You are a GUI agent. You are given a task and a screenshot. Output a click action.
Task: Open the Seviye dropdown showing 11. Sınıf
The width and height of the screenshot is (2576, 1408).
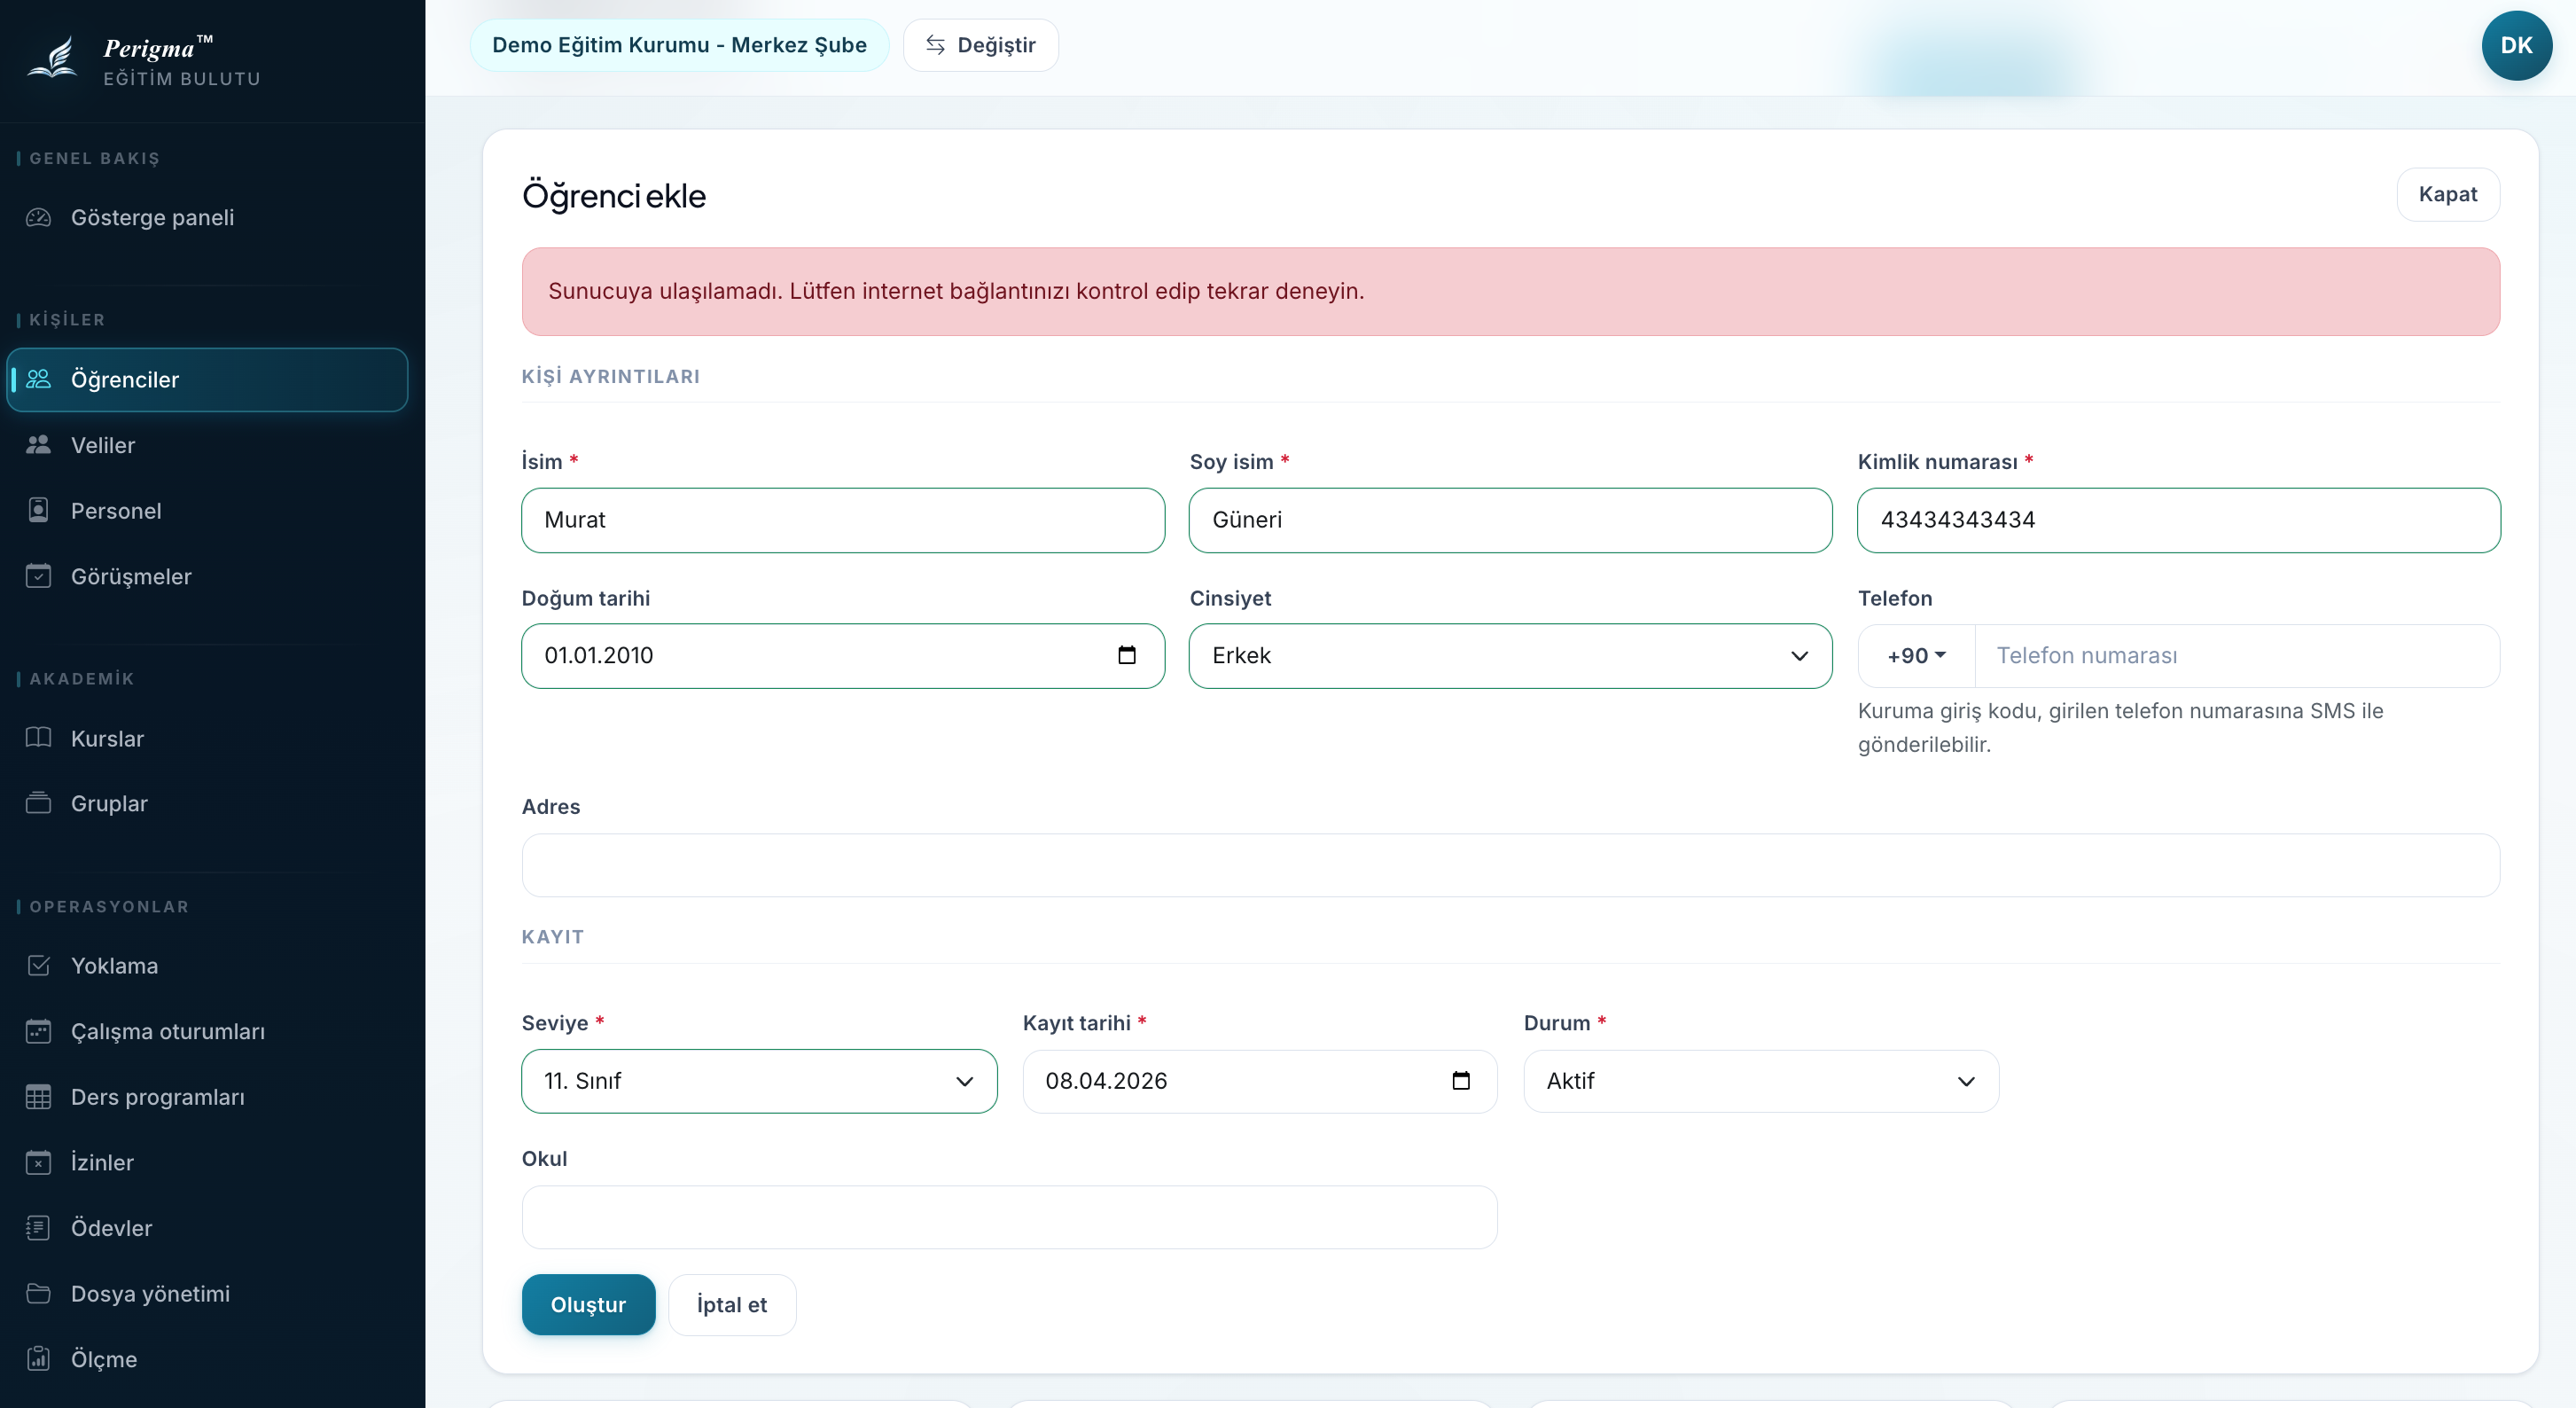click(x=759, y=1081)
